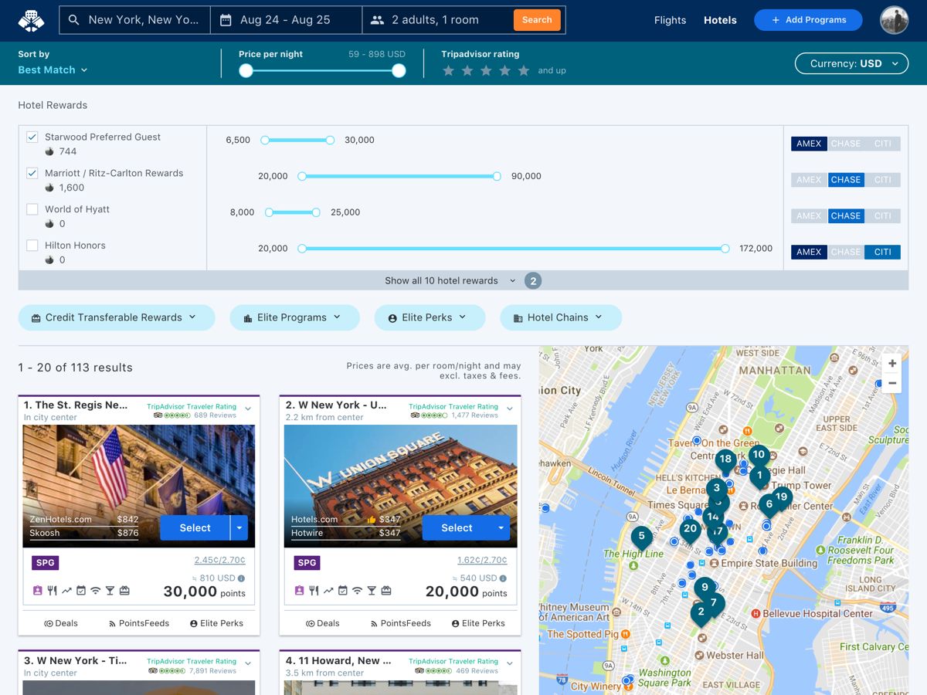
Task: Select the St. Regis hotel offer
Action: click(195, 528)
